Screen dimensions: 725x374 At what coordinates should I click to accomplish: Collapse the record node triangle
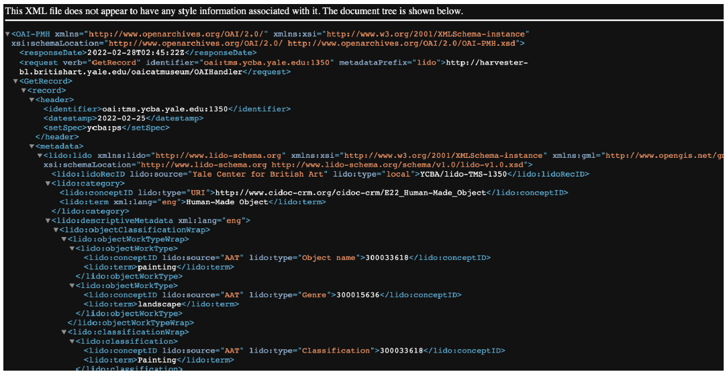pos(23,91)
